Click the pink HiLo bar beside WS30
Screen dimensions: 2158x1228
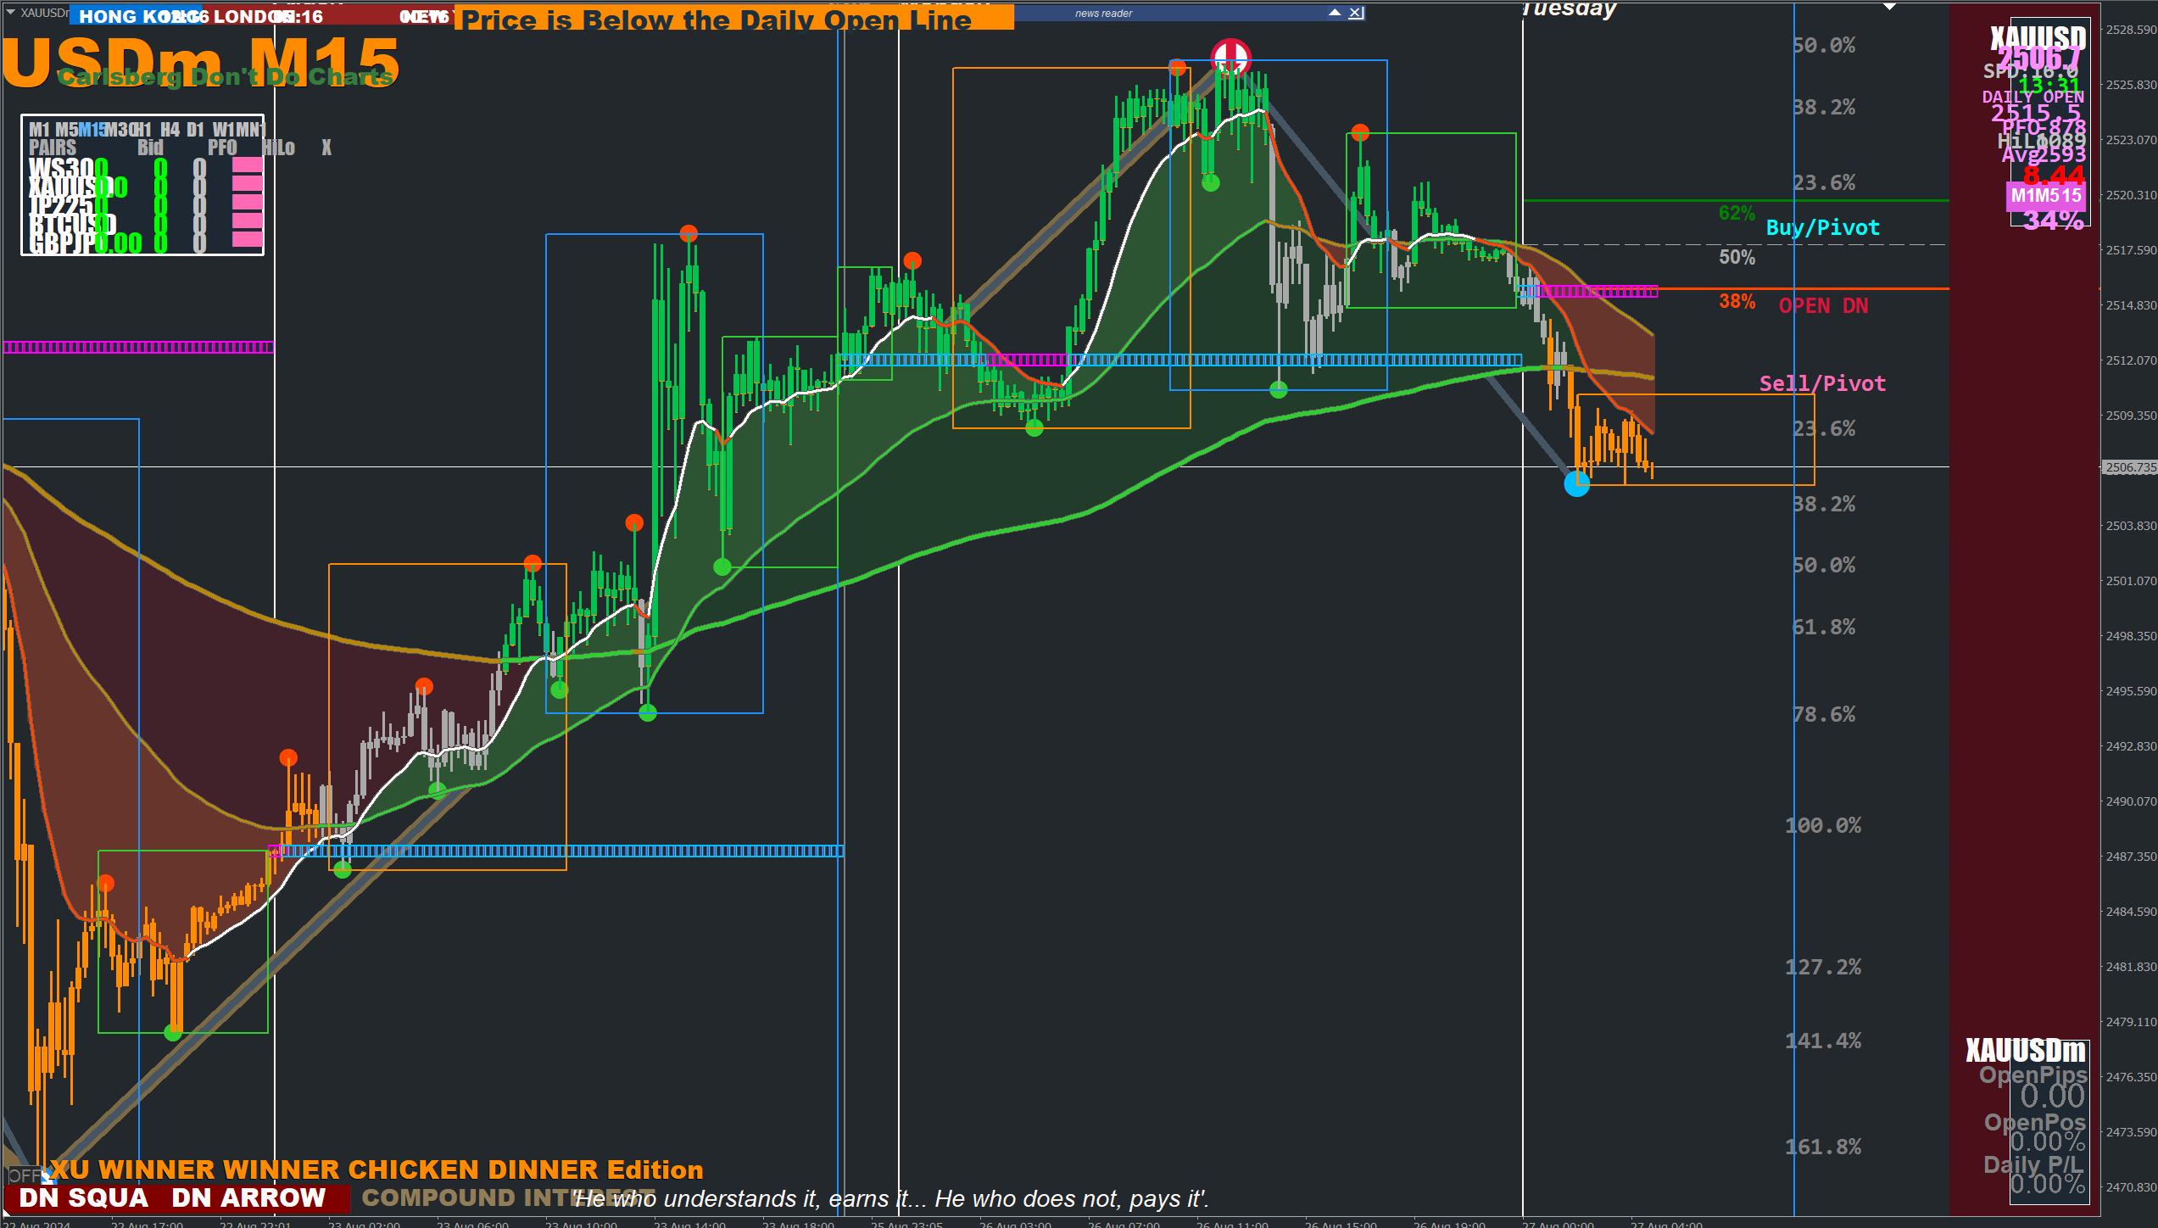247,165
